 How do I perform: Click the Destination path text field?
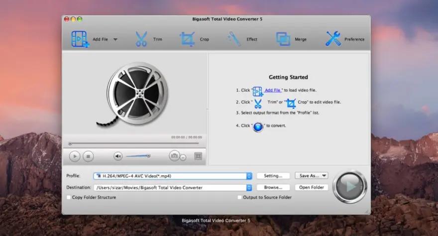pyautogui.click(x=170, y=188)
